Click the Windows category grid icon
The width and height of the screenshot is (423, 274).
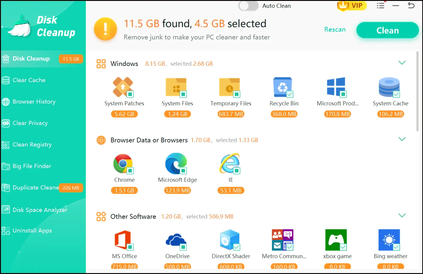(101, 64)
